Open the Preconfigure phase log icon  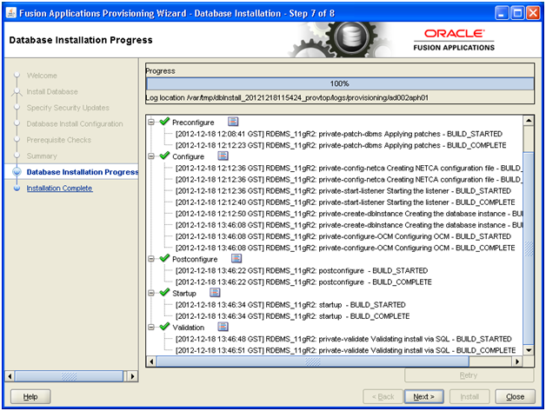[x=233, y=122]
